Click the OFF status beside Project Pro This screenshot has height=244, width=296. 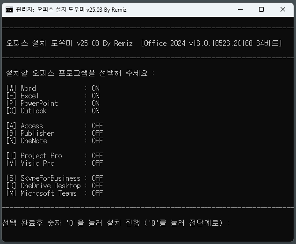pos(97,156)
